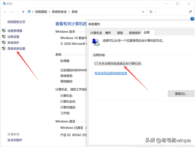
Task: Click the 系统类型: label
Action: 67,76
